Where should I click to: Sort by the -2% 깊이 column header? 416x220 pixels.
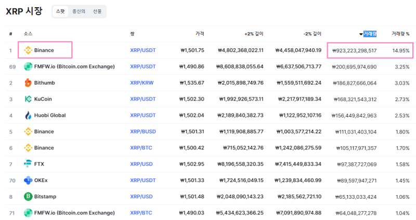click(x=313, y=34)
